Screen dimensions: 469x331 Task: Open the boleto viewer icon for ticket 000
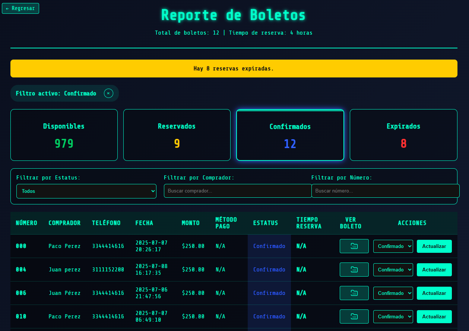(x=354, y=246)
